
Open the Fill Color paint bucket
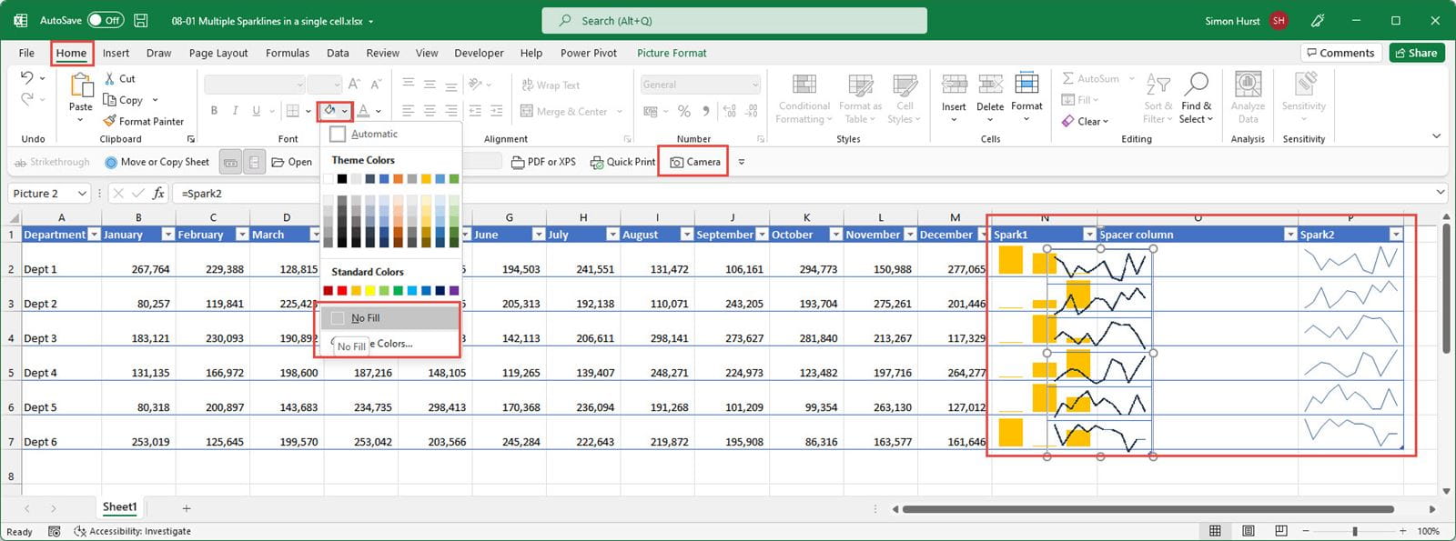pyautogui.click(x=329, y=111)
